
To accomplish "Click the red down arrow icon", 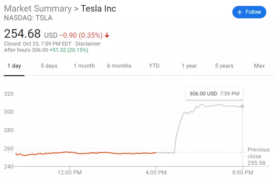I will coord(107,35).
